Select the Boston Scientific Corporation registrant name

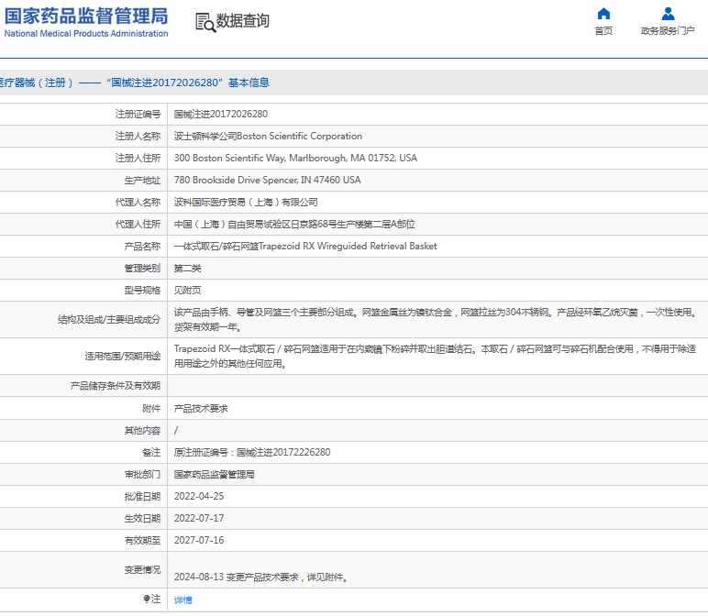coord(268,137)
